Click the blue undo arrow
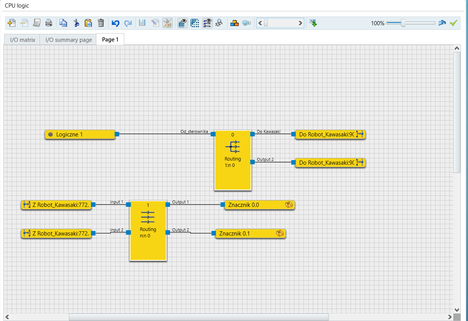The width and height of the screenshot is (468, 321). point(116,23)
